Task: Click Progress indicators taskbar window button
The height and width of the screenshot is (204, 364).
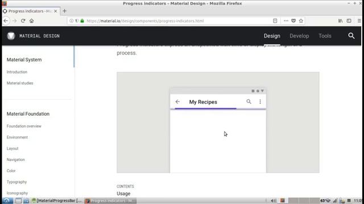Action: pos(110,201)
